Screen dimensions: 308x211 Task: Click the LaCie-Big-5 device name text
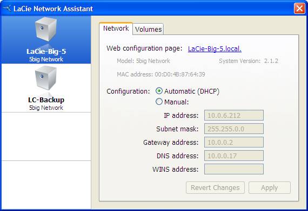tap(46, 52)
